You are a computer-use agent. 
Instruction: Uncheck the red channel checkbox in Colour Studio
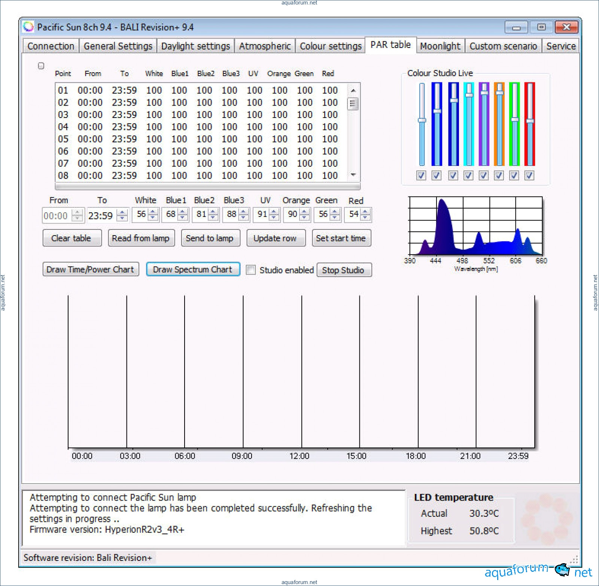coord(529,175)
